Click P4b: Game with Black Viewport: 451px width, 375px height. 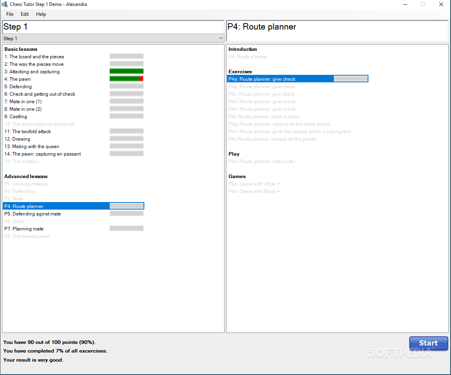click(254, 192)
